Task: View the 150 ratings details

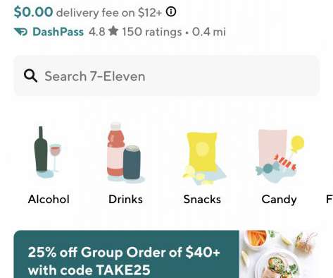Action: point(152,32)
